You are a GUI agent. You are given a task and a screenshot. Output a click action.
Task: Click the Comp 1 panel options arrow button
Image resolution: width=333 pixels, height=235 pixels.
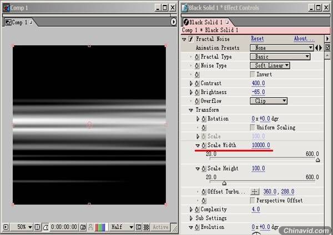pyautogui.click(x=174, y=22)
